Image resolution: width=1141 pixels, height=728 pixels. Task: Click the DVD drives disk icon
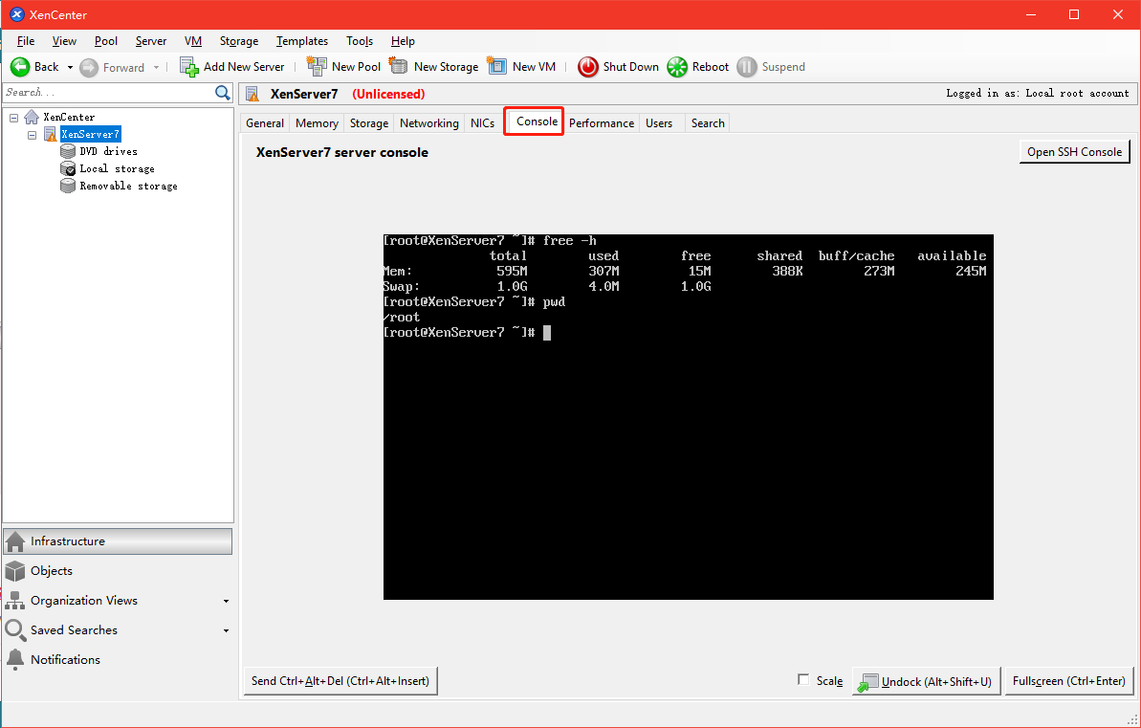(x=68, y=151)
